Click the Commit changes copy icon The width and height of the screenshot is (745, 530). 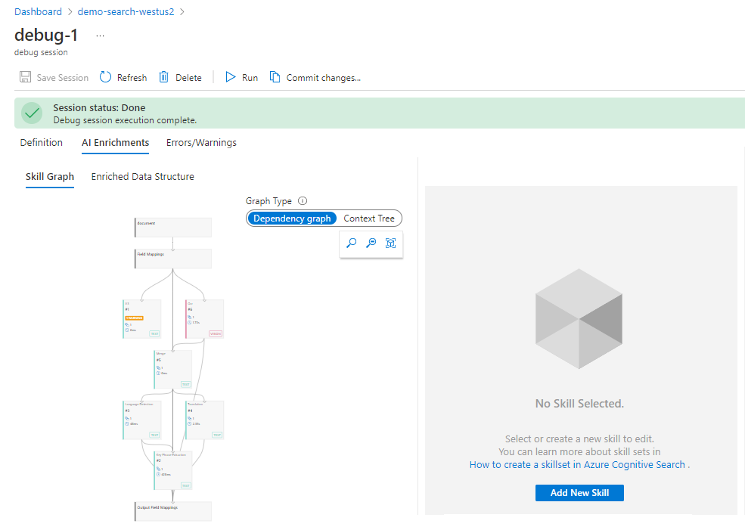coord(275,77)
